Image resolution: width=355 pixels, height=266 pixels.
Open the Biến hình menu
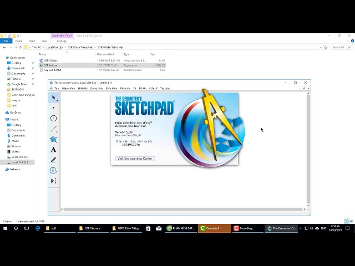pyautogui.click(x=111, y=89)
